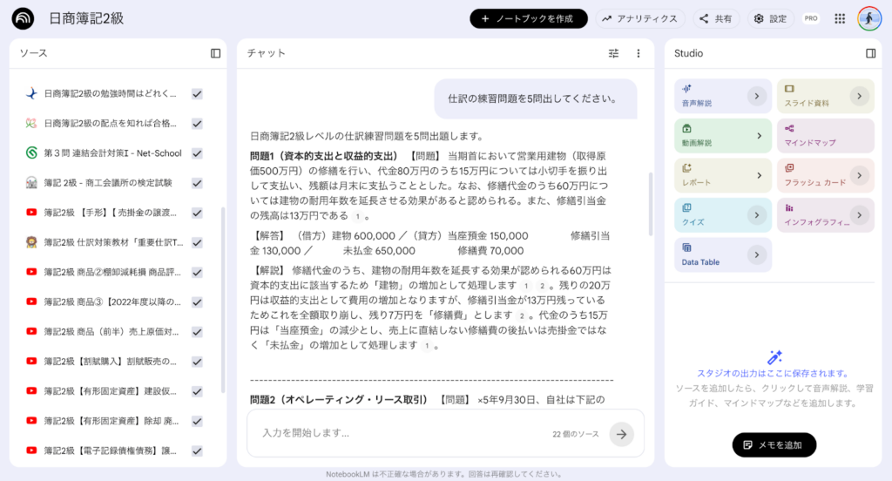This screenshot has width=892, height=481.
Task: Click the スライド資料 slide deck tile
Action: pyautogui.click(x=826, y=96)
